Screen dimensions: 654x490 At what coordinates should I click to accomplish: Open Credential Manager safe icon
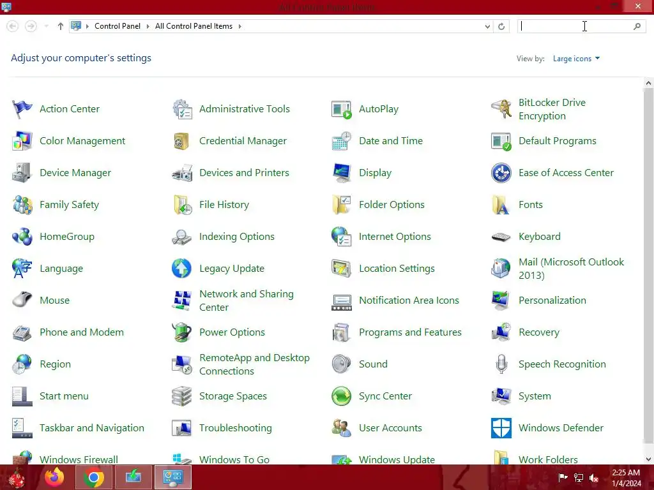(x=182, y=141)
